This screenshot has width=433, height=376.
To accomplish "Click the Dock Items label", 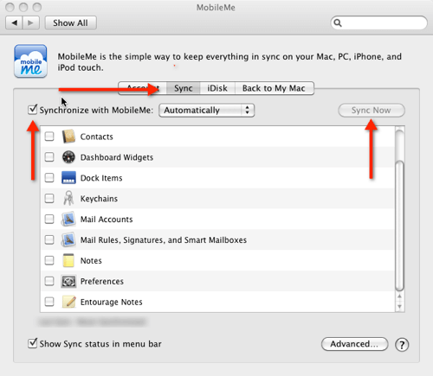I will pyautogui.click(x=101, y=178).
